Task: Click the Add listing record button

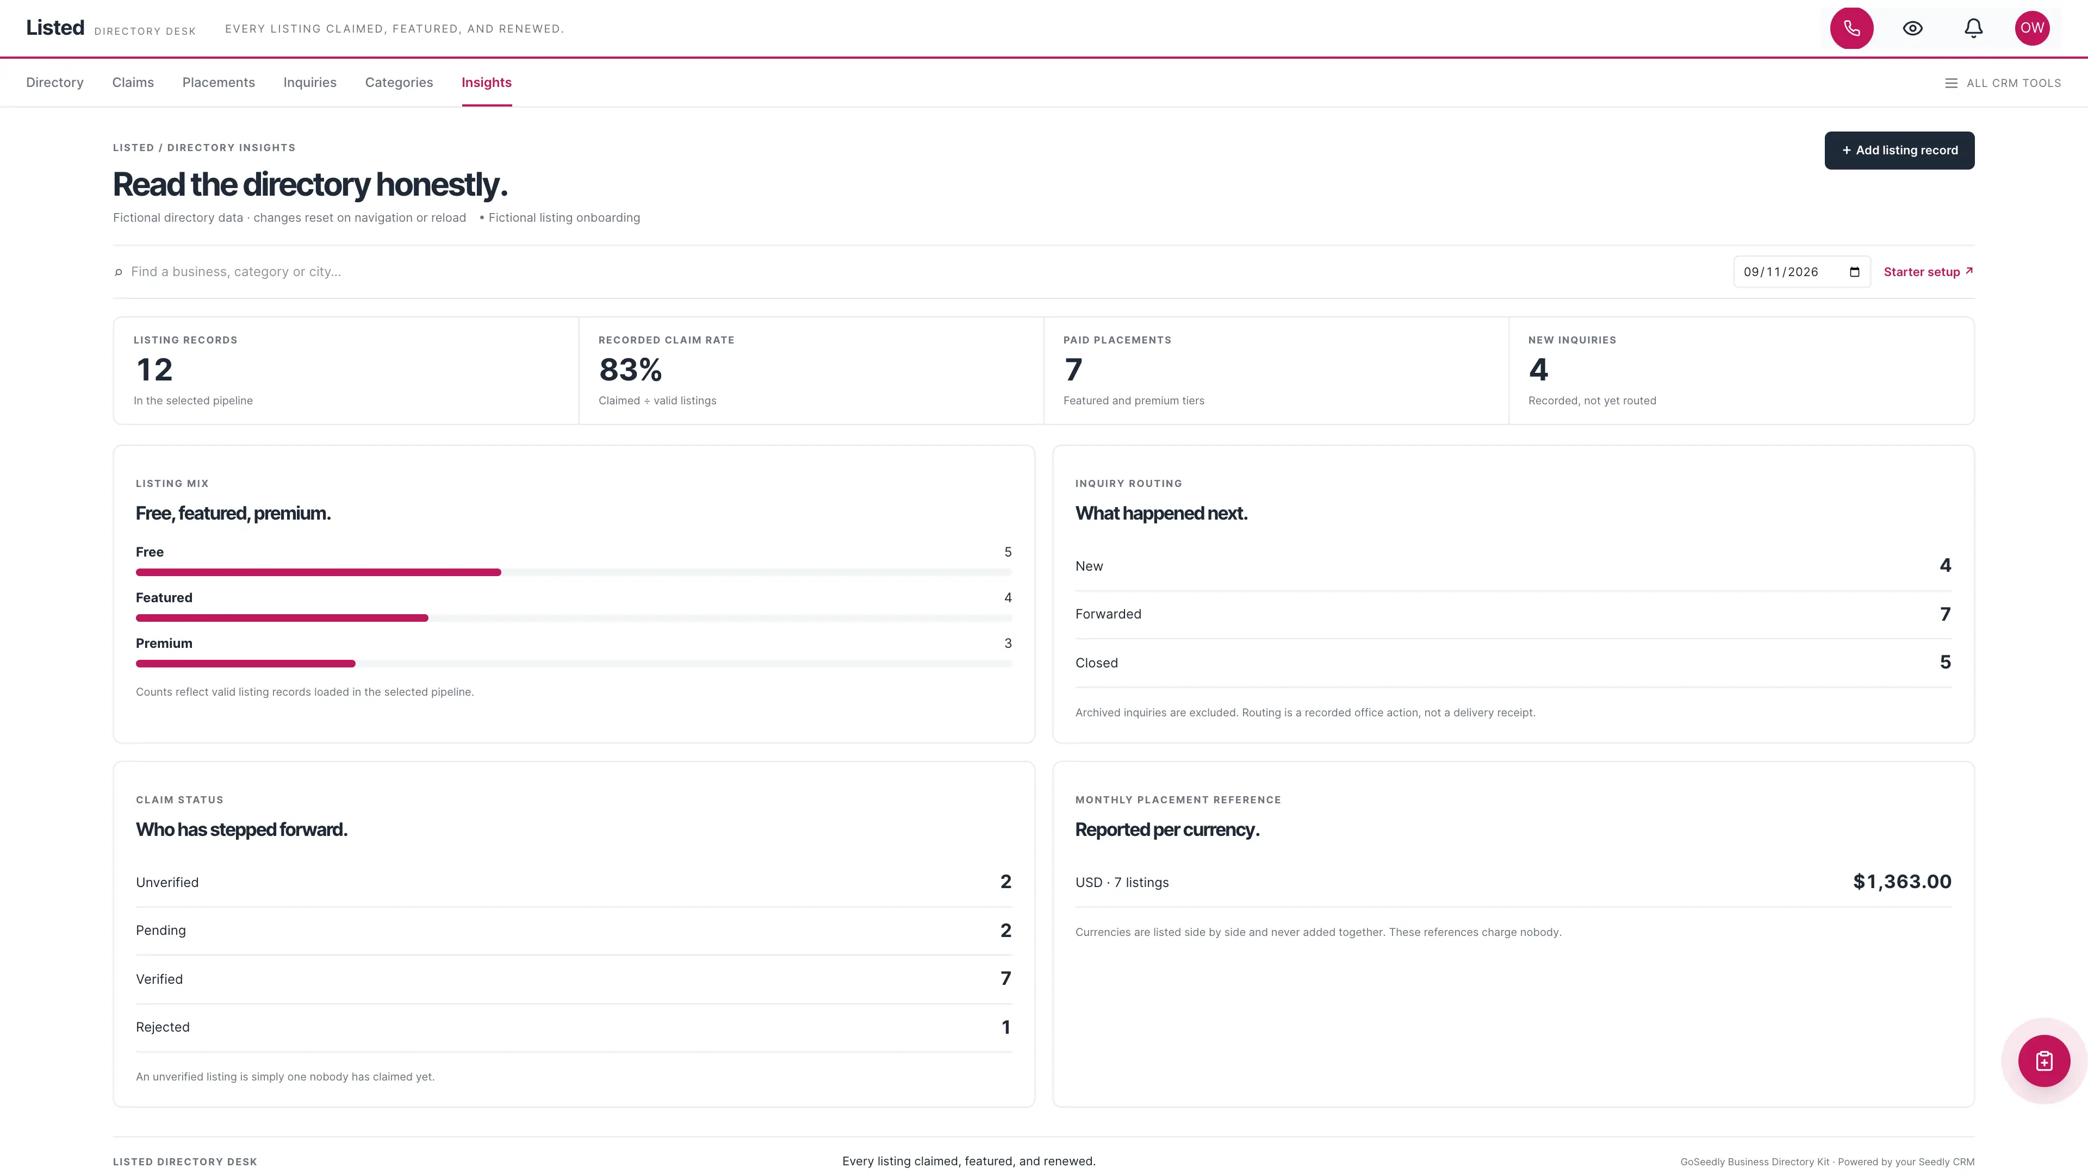Action: 1899,150
